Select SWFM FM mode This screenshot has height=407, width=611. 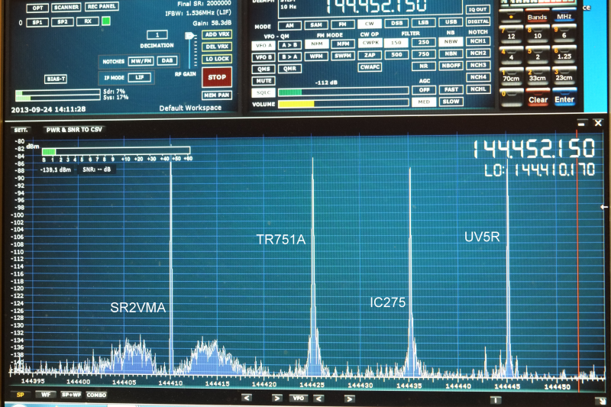pos(343,56)
